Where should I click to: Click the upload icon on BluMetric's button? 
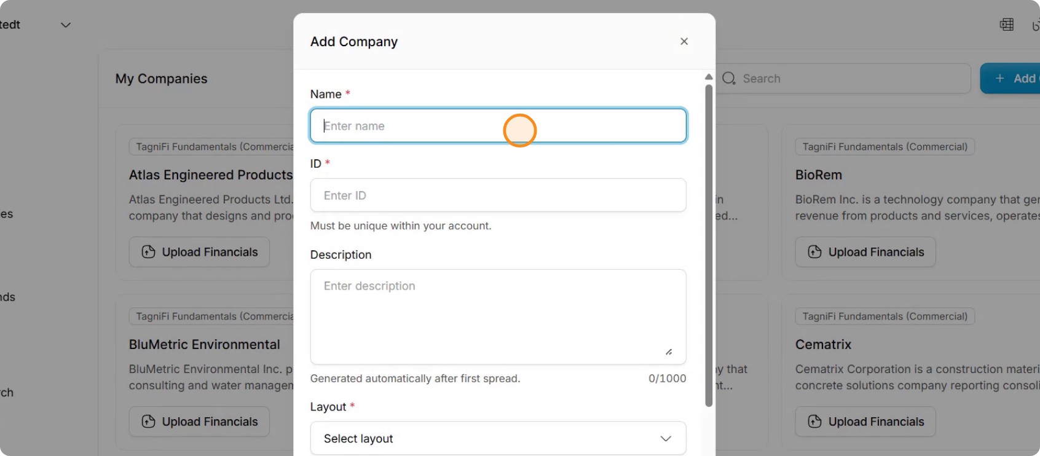point(148,422)
